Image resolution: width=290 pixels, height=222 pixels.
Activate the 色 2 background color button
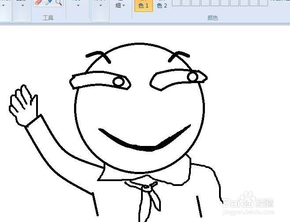(162, 6)
